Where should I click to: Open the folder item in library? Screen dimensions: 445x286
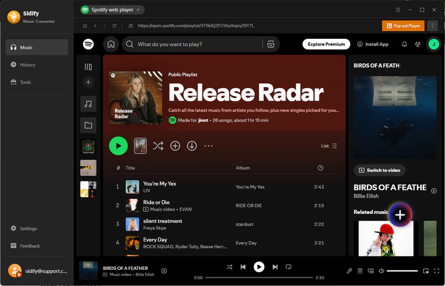(88, 125)
